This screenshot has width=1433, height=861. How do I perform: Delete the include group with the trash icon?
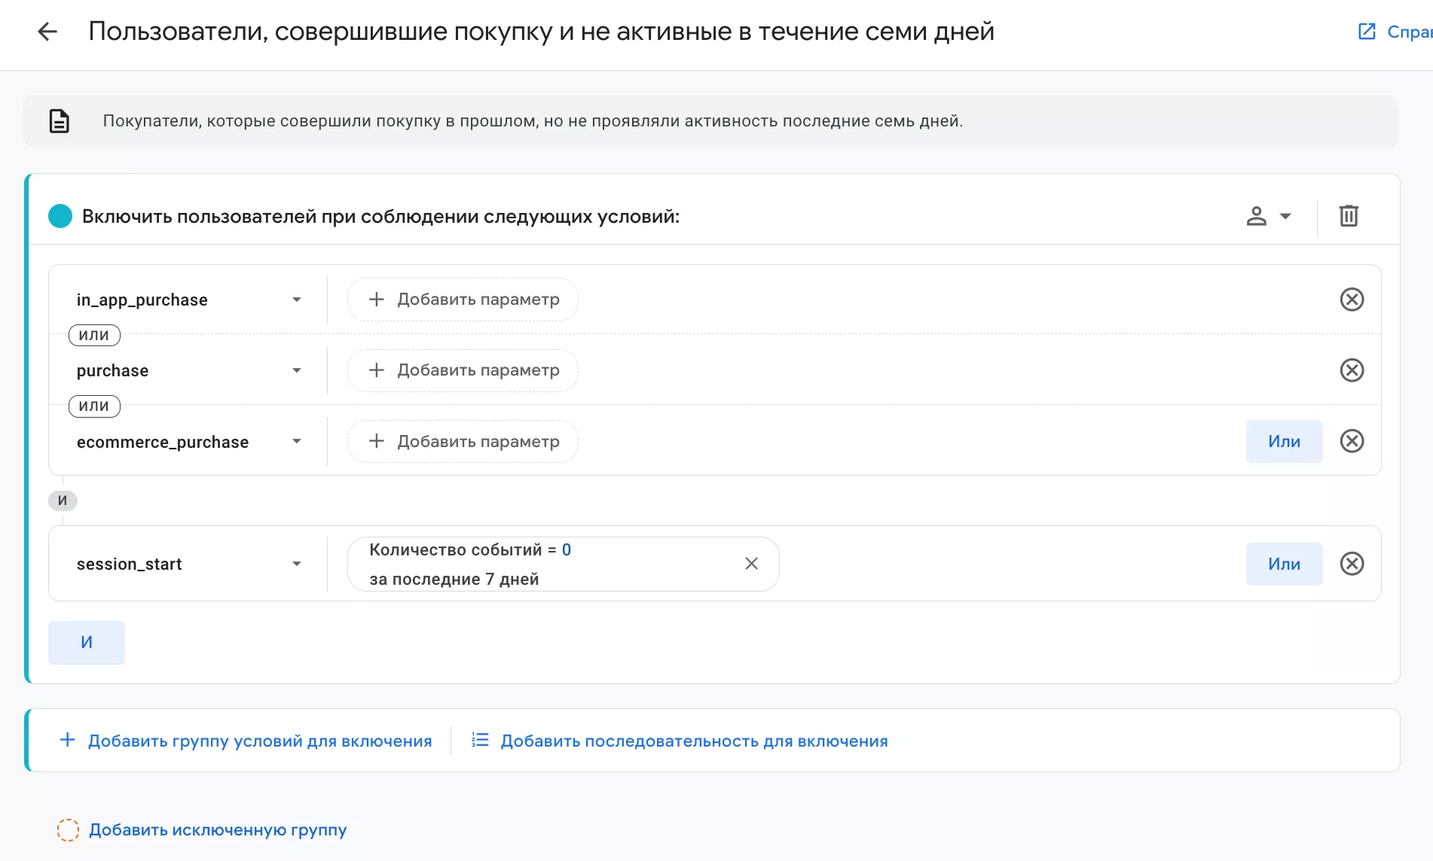(1349, 215)
